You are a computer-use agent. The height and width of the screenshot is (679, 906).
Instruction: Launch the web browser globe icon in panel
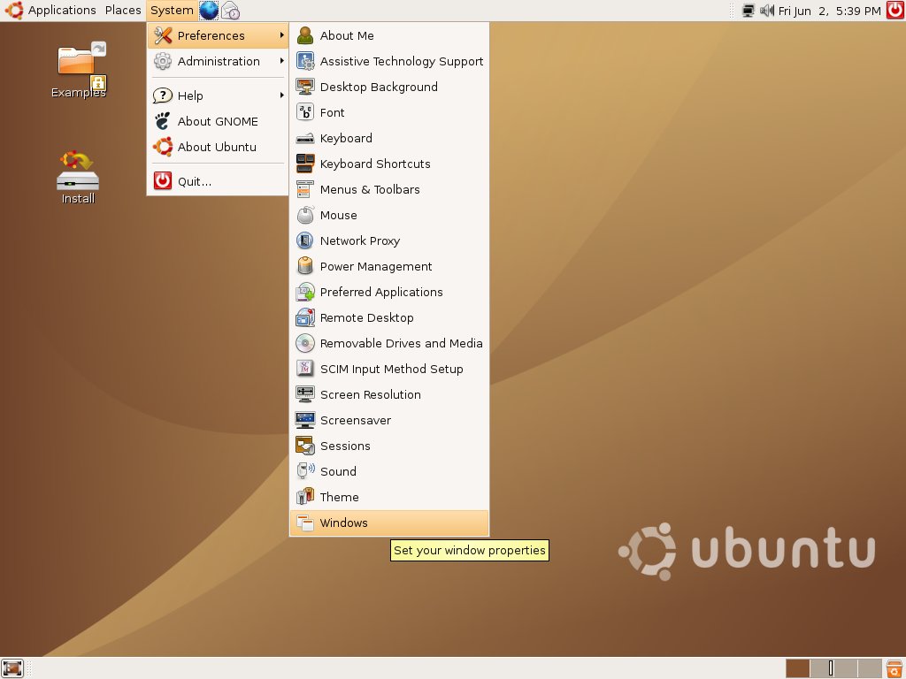click(x=209, y=11)
